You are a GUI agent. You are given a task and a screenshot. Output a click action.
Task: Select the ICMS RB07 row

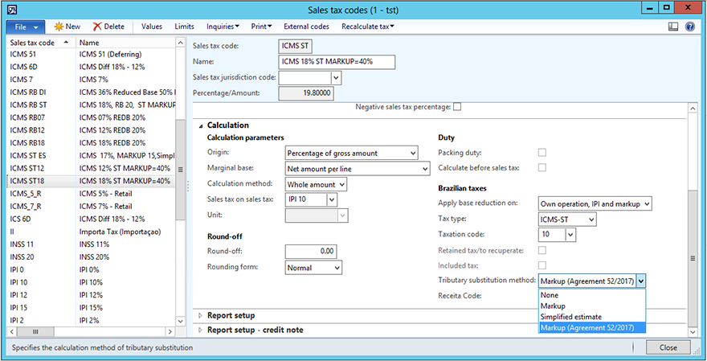(91, 117)
